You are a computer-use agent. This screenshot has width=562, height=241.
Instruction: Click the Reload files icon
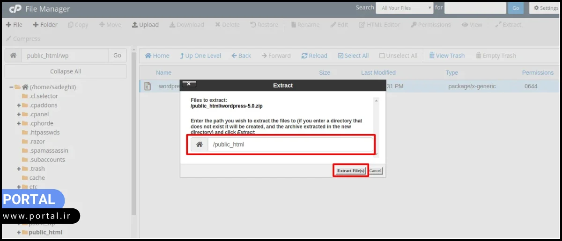tap(304, 56)
